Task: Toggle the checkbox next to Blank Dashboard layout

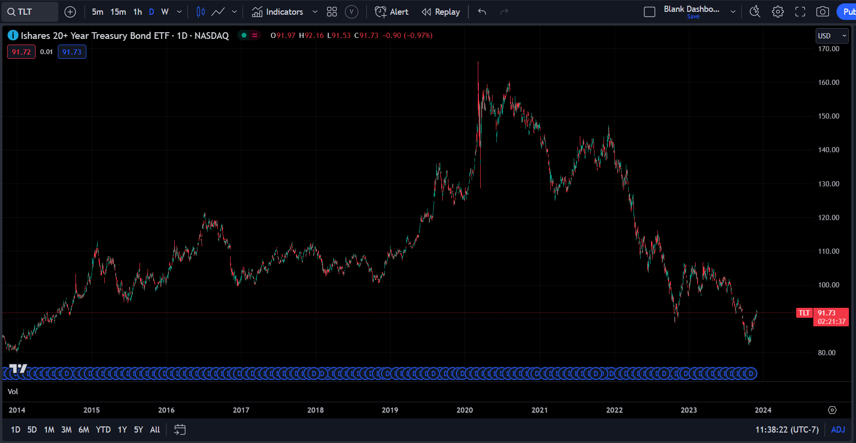Action: coord(650,12)
